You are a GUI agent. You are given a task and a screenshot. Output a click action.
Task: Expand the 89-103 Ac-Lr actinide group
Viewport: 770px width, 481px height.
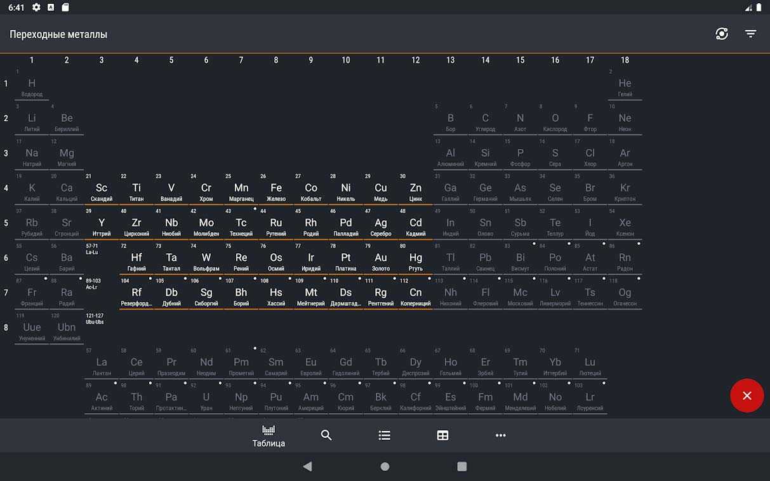(x=101, y=292)
